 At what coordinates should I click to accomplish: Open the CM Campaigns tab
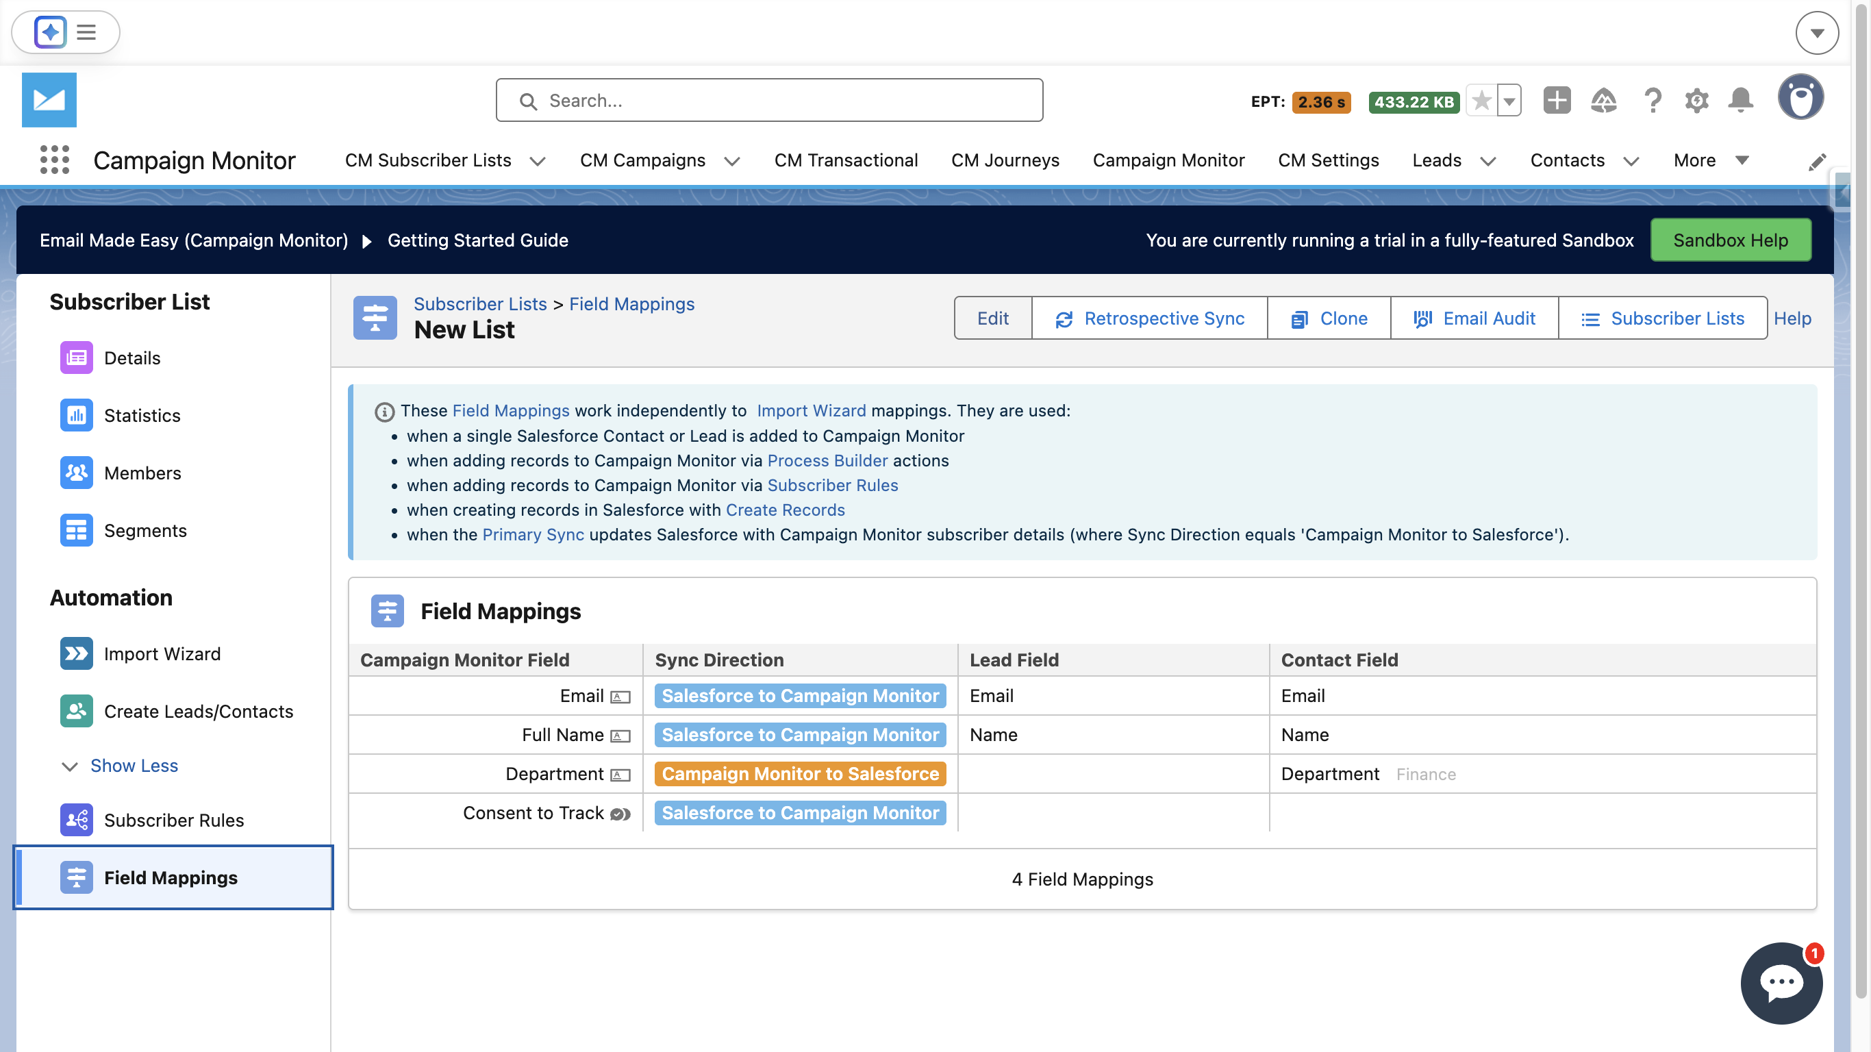(x=642, y=160)
